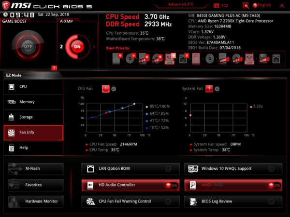
Task: Click the 64°C/ 85% legend entry
Action: coord(158,113)
